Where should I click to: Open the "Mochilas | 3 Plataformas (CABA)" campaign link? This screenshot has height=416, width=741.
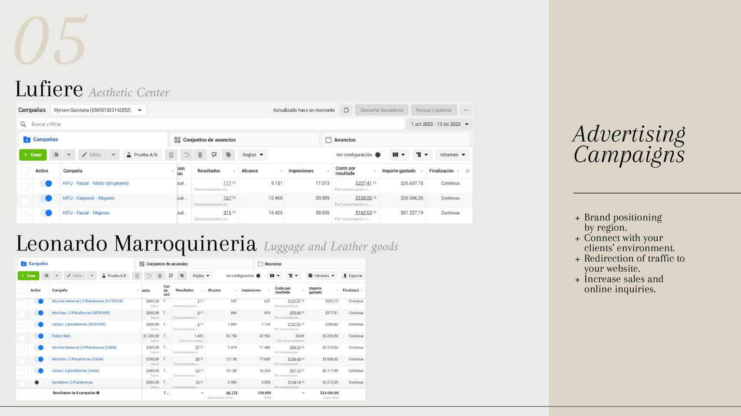point(77,359)
